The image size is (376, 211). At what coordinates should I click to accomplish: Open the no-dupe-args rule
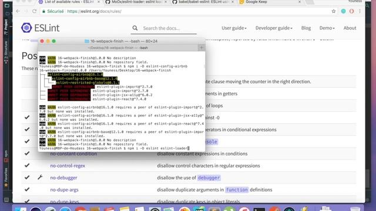64,189
